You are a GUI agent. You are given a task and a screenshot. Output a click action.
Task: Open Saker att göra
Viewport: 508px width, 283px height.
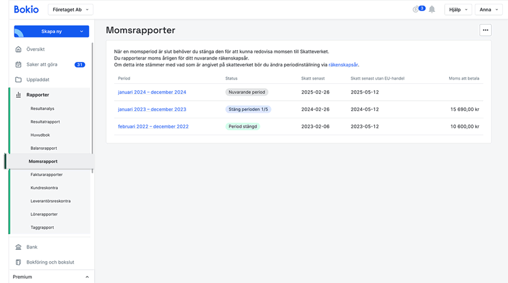[x=42, y=64]
